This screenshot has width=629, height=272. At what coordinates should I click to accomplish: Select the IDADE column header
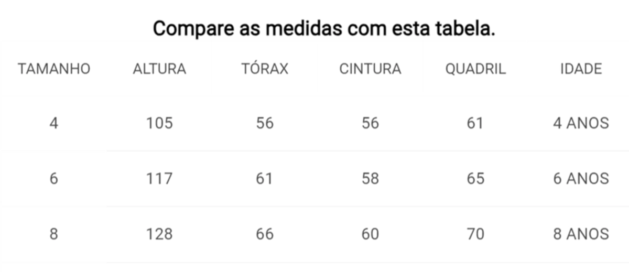click(x=581, y=69)
